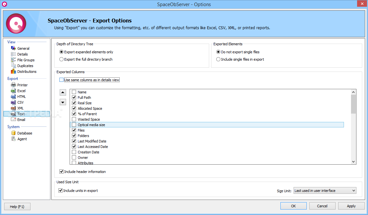
Task: Click the Duplicates icon
Action: (13, 65)
